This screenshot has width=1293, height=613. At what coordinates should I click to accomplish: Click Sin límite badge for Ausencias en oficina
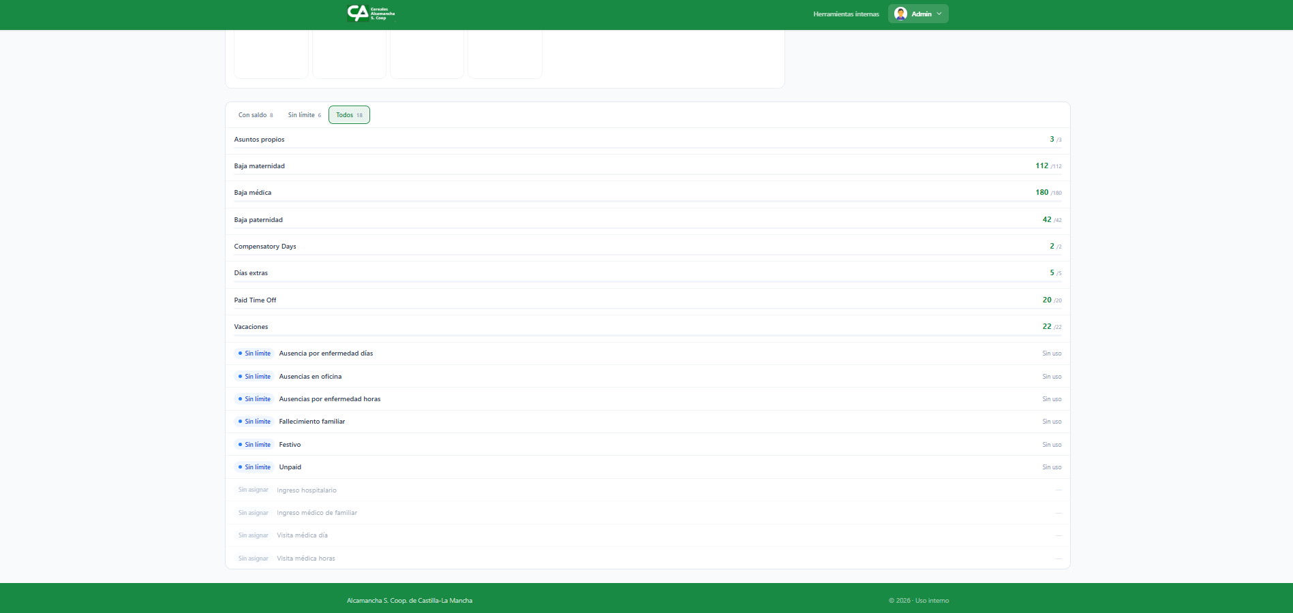(x=254, y=377)
